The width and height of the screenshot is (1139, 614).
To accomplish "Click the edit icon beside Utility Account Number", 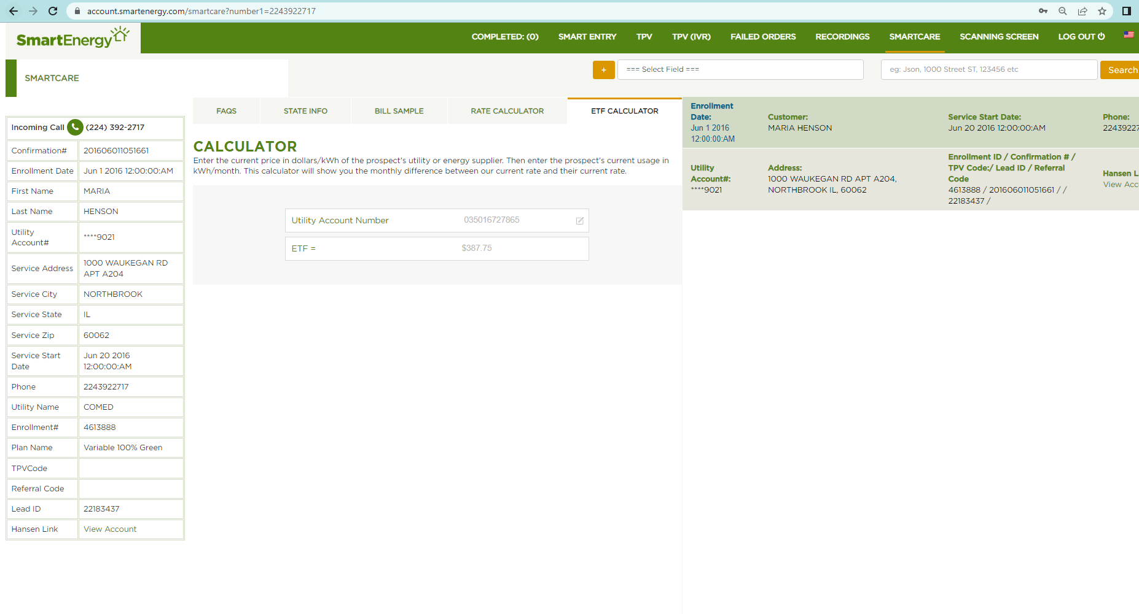I will click(579, 221).
